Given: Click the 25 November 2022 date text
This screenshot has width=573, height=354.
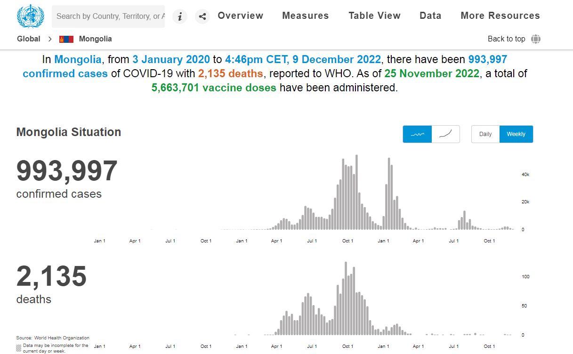Looking at the screenshot, I should 432,74.
